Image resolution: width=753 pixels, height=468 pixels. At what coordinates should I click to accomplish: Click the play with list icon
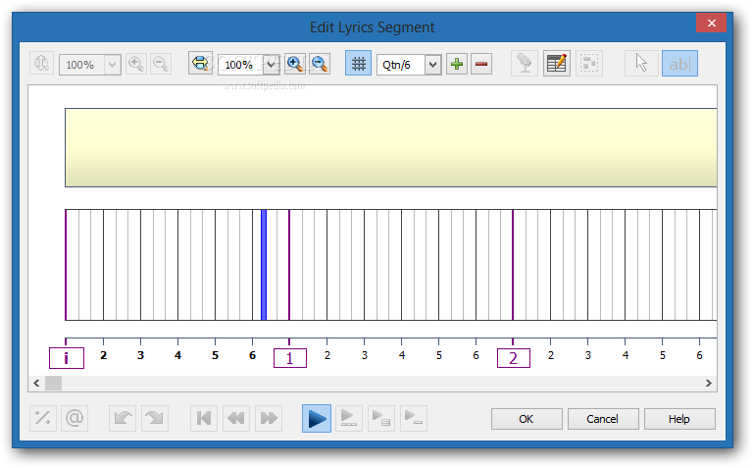381,418
